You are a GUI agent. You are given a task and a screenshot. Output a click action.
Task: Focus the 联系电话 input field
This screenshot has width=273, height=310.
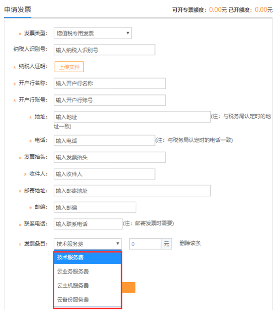88,224
